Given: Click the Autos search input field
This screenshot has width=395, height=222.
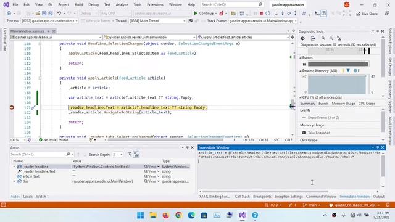Looking at the screenshot, I should (38, 154).
